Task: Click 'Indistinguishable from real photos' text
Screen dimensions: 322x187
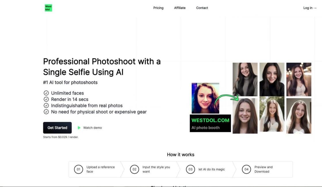Action: 87,106
